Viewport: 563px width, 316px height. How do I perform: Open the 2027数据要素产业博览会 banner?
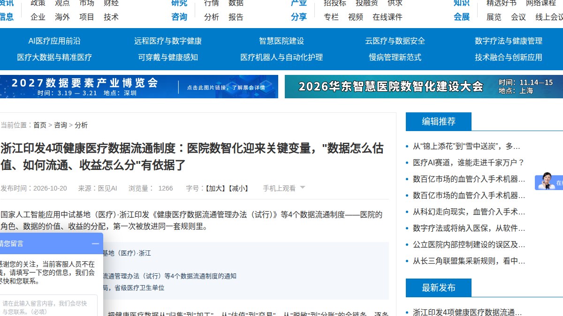pos(139,87)
